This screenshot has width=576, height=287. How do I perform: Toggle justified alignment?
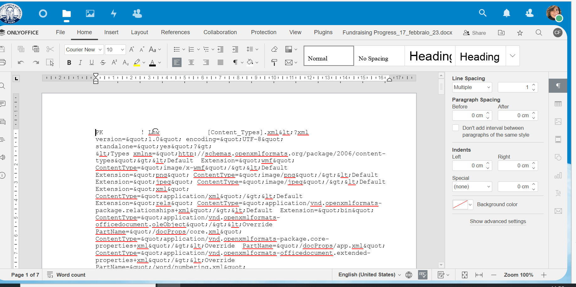pos(220,62)
